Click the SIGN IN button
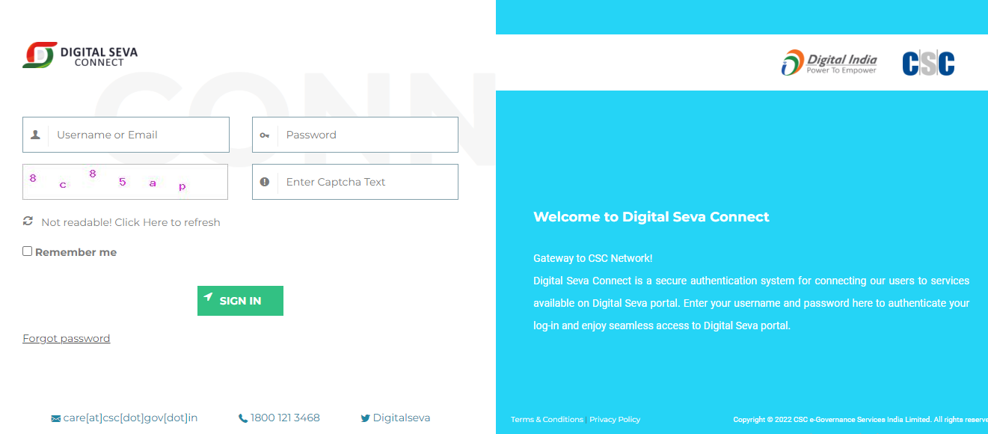This screenshot has width=988, height=434. [240, 301]
